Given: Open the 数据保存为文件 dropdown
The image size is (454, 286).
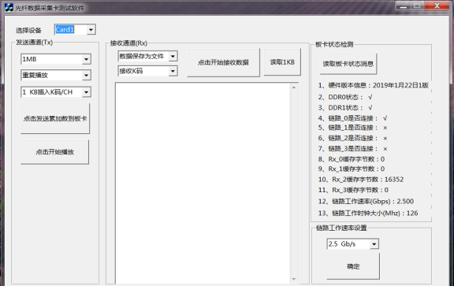Looking at the screenshot, I should tap(173, 56).
